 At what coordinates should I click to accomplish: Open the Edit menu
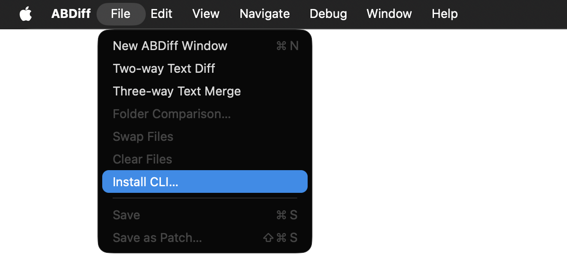click(161, 14)
